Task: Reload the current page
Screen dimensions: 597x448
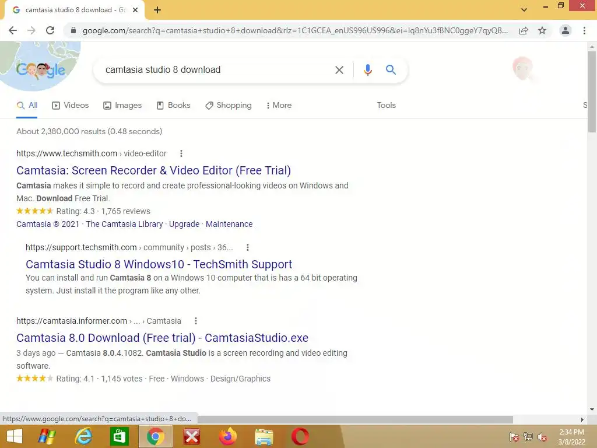Action: (50, 30)
